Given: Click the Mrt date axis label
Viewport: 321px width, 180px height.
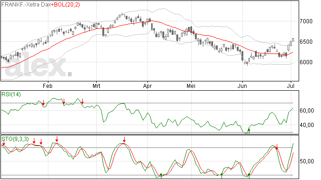Looking at the screenshot, I should [x=96, y=86].
